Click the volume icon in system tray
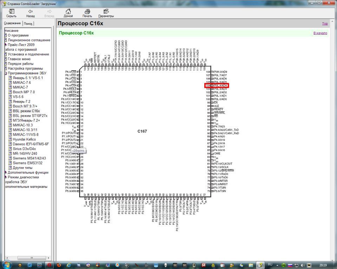Viewport: 337px width, 269px height. [x=303, y=265]
